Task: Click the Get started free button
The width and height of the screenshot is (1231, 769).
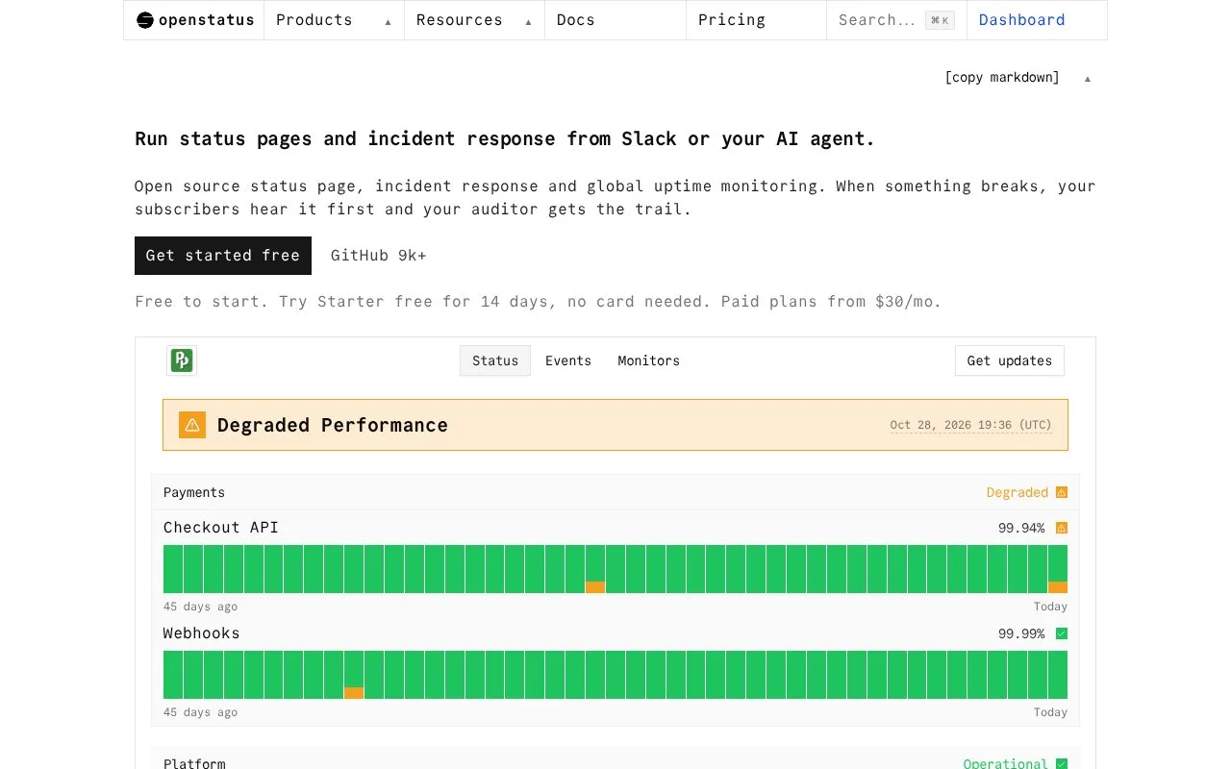Action: [223, 256]
